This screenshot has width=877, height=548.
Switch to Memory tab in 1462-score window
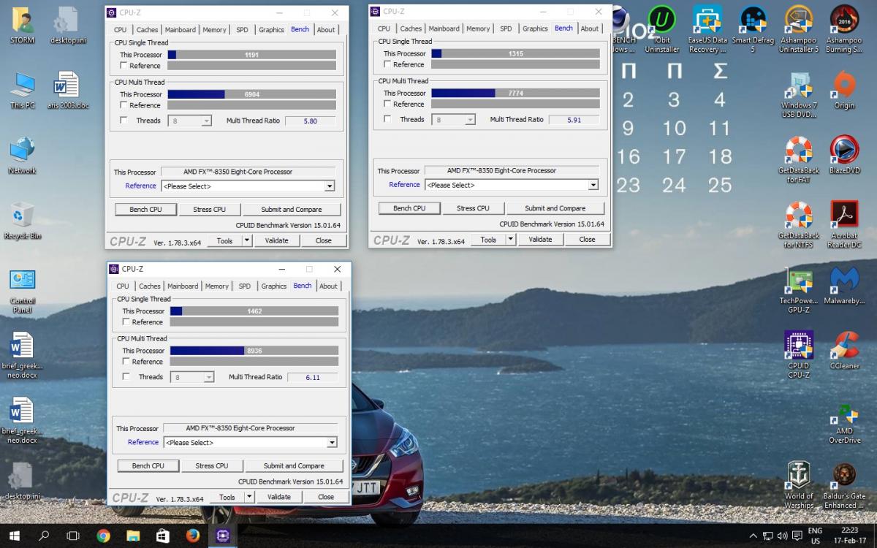point(217,286)
